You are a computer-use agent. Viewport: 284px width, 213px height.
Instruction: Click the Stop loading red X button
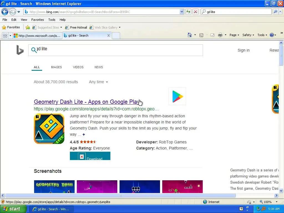(x=196, y=12)
